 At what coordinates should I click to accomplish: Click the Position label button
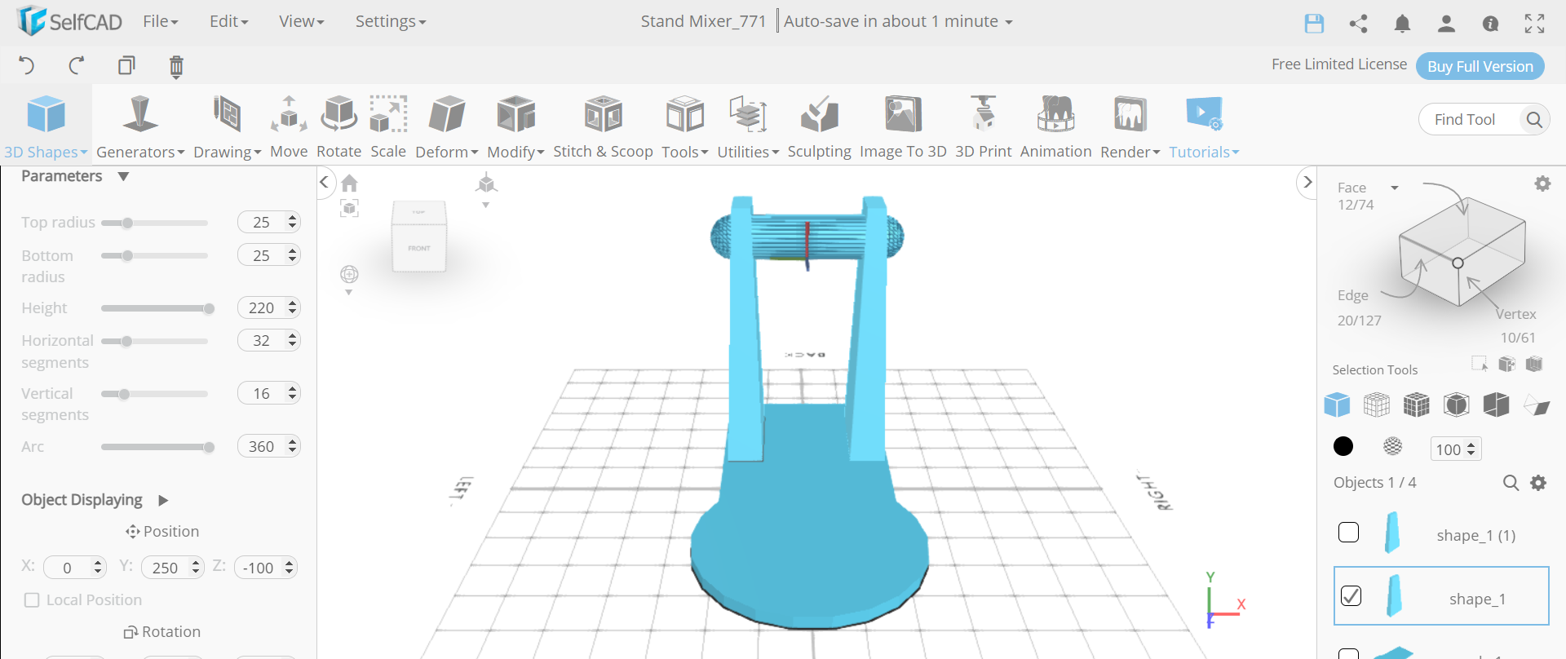pyautogui.click(x=162, y=532)
